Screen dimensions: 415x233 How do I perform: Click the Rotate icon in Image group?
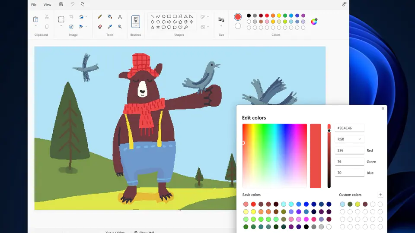[81, 17]
